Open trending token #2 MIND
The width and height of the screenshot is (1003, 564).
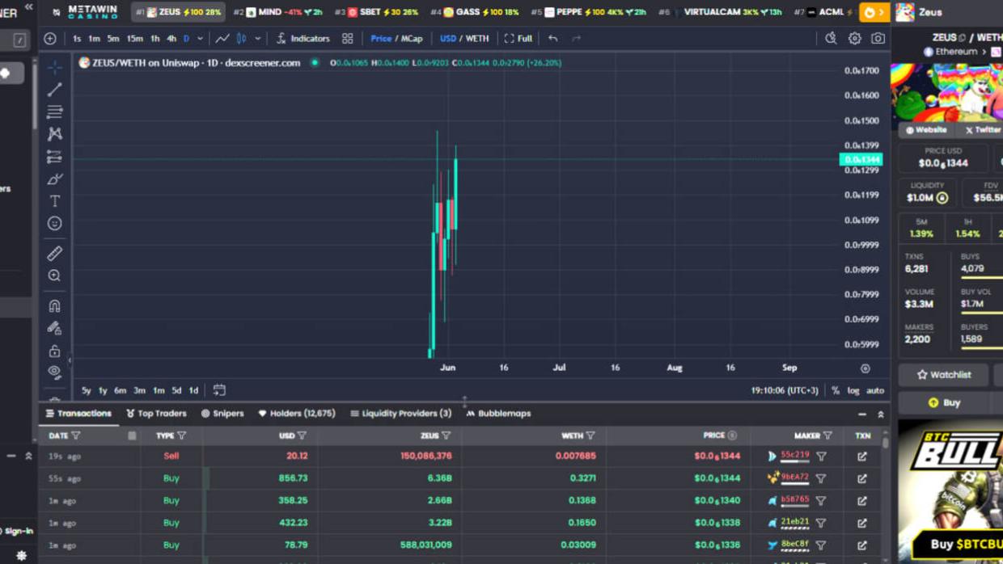click(277, 12)
